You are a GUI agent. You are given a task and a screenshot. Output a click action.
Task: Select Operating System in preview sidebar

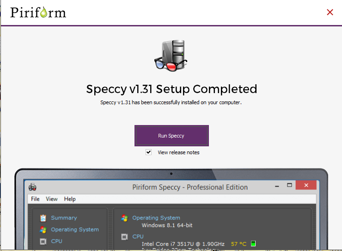pos(75,230)
